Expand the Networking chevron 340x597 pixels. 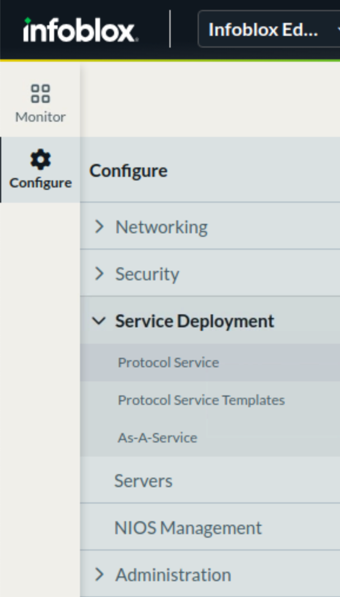99,227
